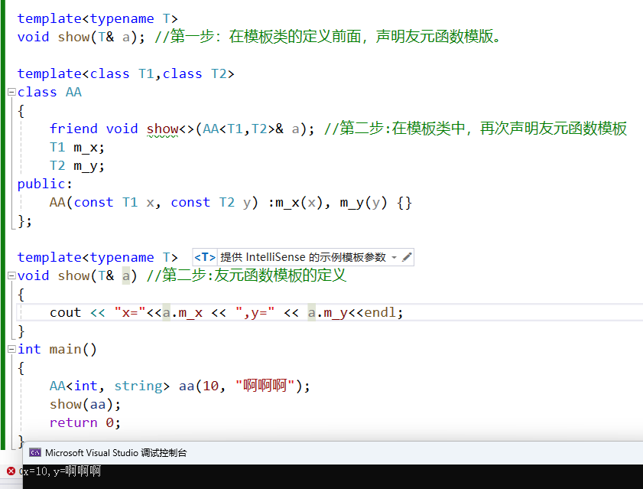
Task: Click the 'show(aa);' call in main
Action: [86, 404]
